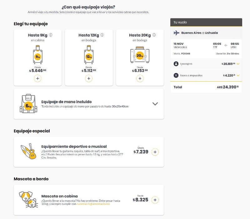Open info icon next to Hasta 12Kg

pyautogui.click(x=102, y=35)
